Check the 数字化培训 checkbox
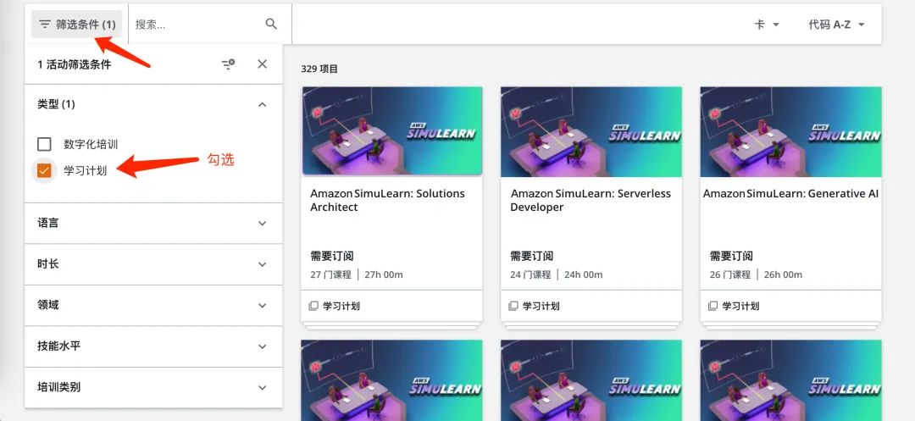The height and width of the screenshot is (421, 915). [44, 144]
